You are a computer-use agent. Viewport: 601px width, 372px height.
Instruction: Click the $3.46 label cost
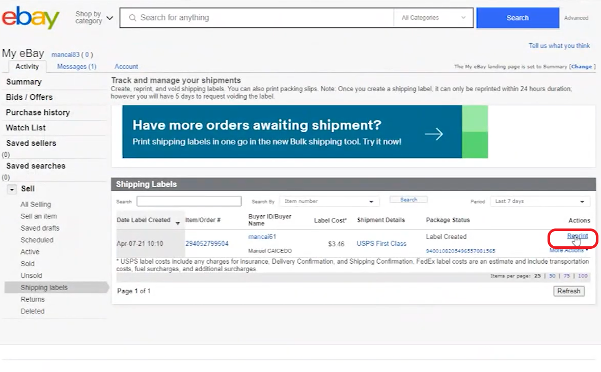tap(336, 244)
